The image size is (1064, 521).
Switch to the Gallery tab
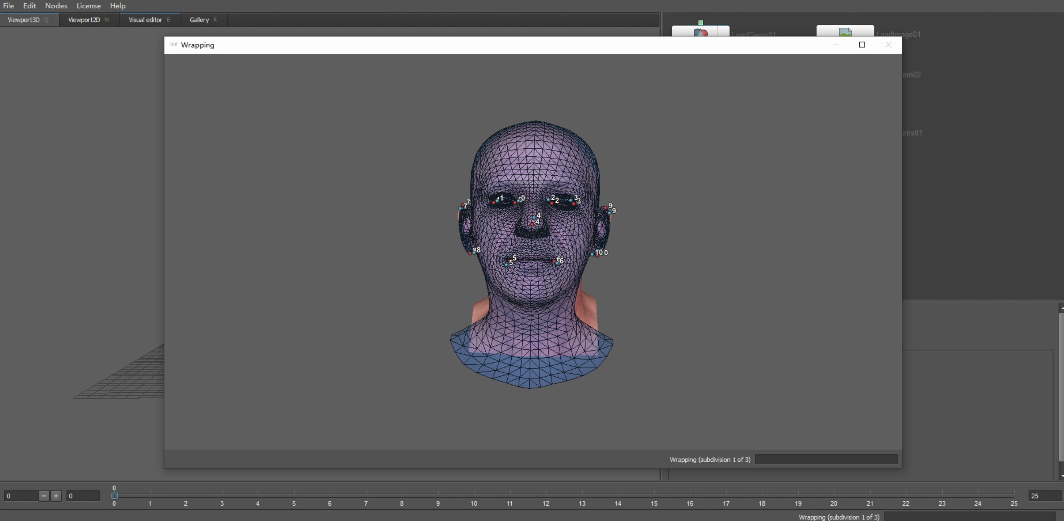click(199, 20)
